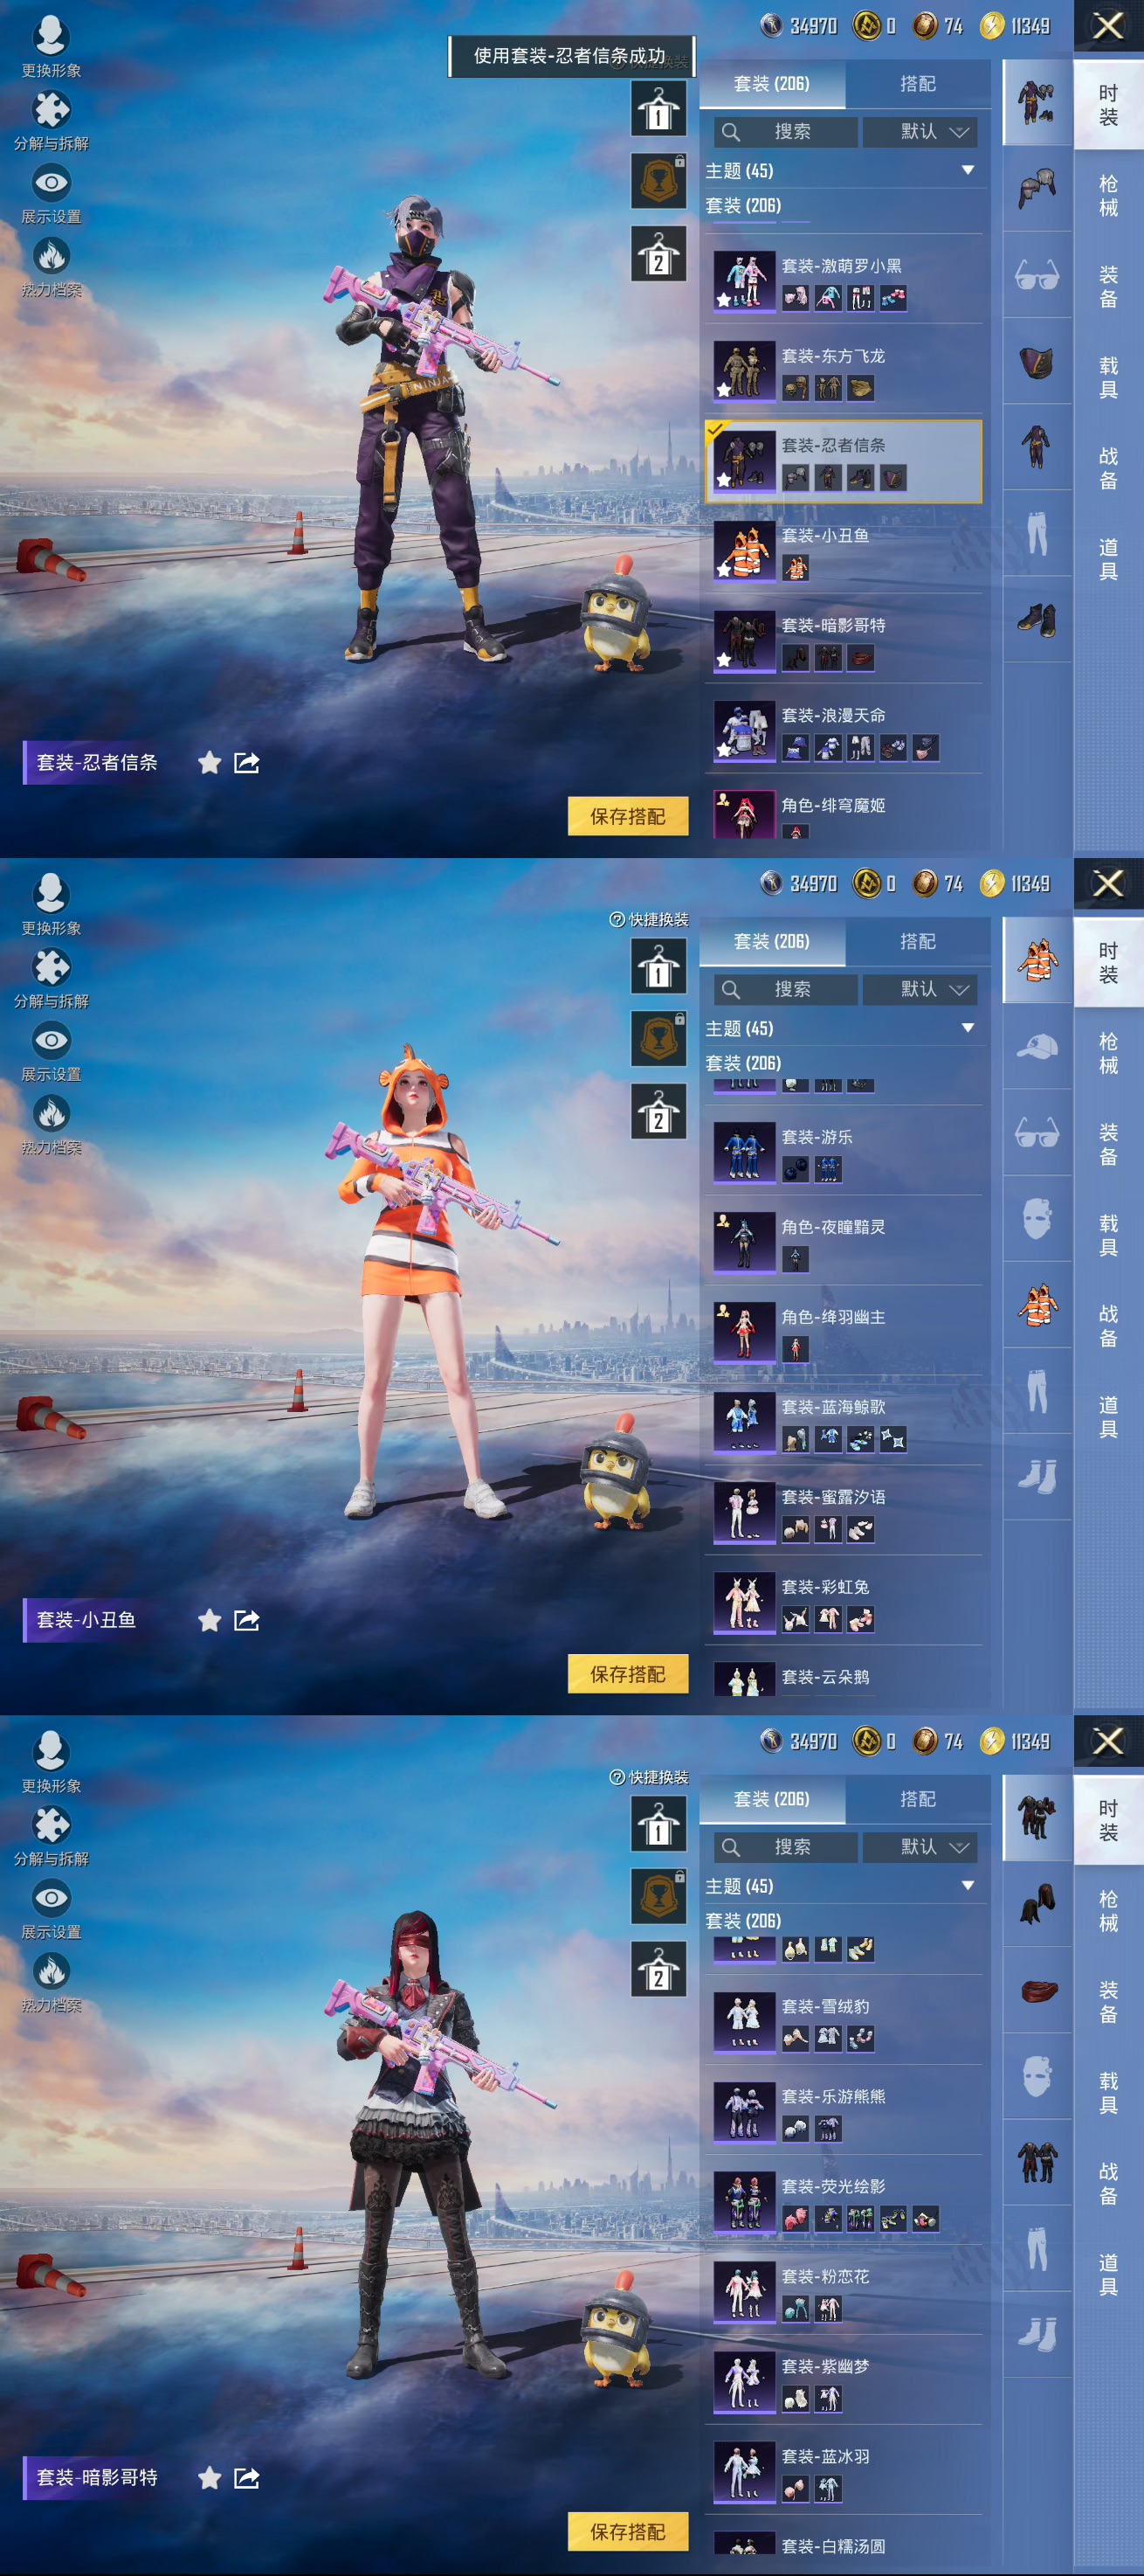Select the 套装-雪绒豹 outfit thumbnail
Image resolution: width=1144 pixels, height=2576 pixels.
pos(744,2021)
